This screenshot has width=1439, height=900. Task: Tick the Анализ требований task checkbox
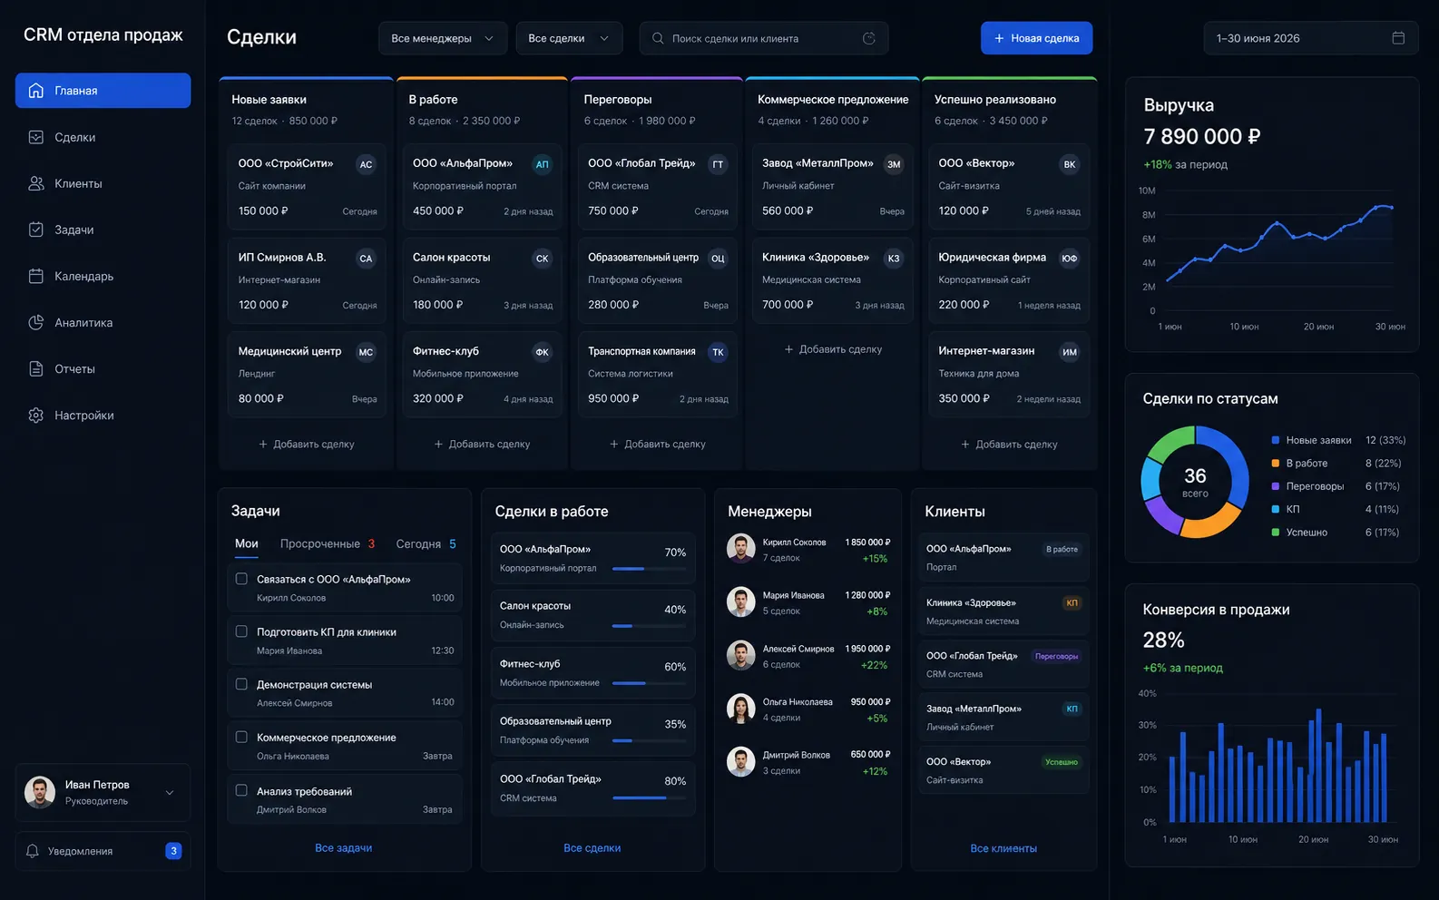[x=241, y=790]
